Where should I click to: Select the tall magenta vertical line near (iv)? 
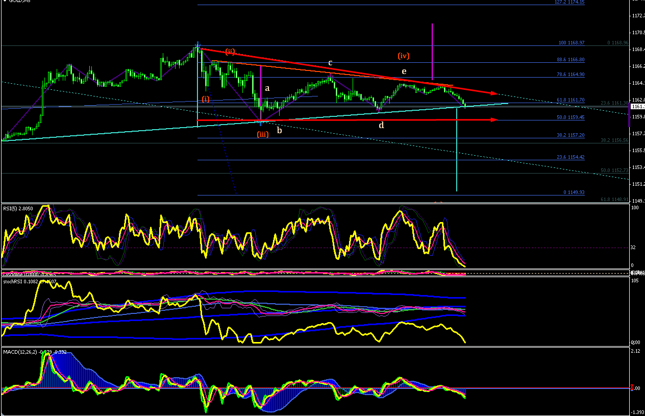tap(432, 52)
